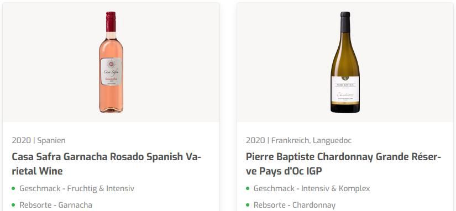Click 'Geschmack - Intensiv & Komplex' attribute

pos(312,188)
